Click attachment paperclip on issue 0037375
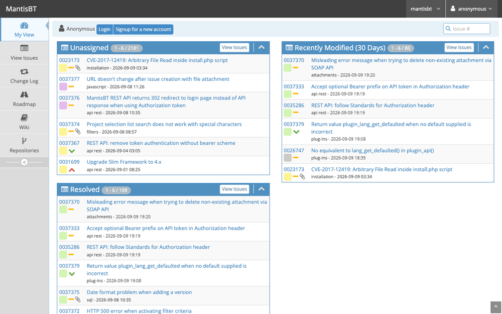The image size is (502, 314). [x=78, y=299]
